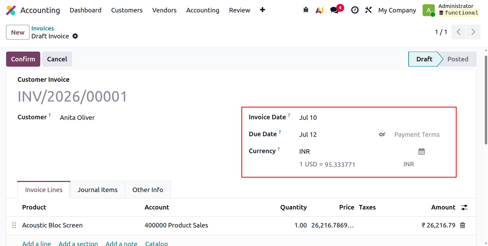The height and width of the screenshot is (246, 488).
Task: Open the gear actions menu beside Draft Invoice
Action: [75, 36]
